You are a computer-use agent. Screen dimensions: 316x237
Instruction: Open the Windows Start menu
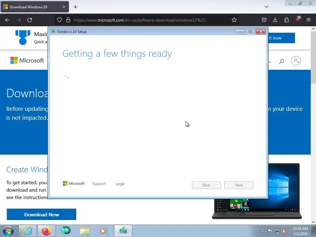8,231
